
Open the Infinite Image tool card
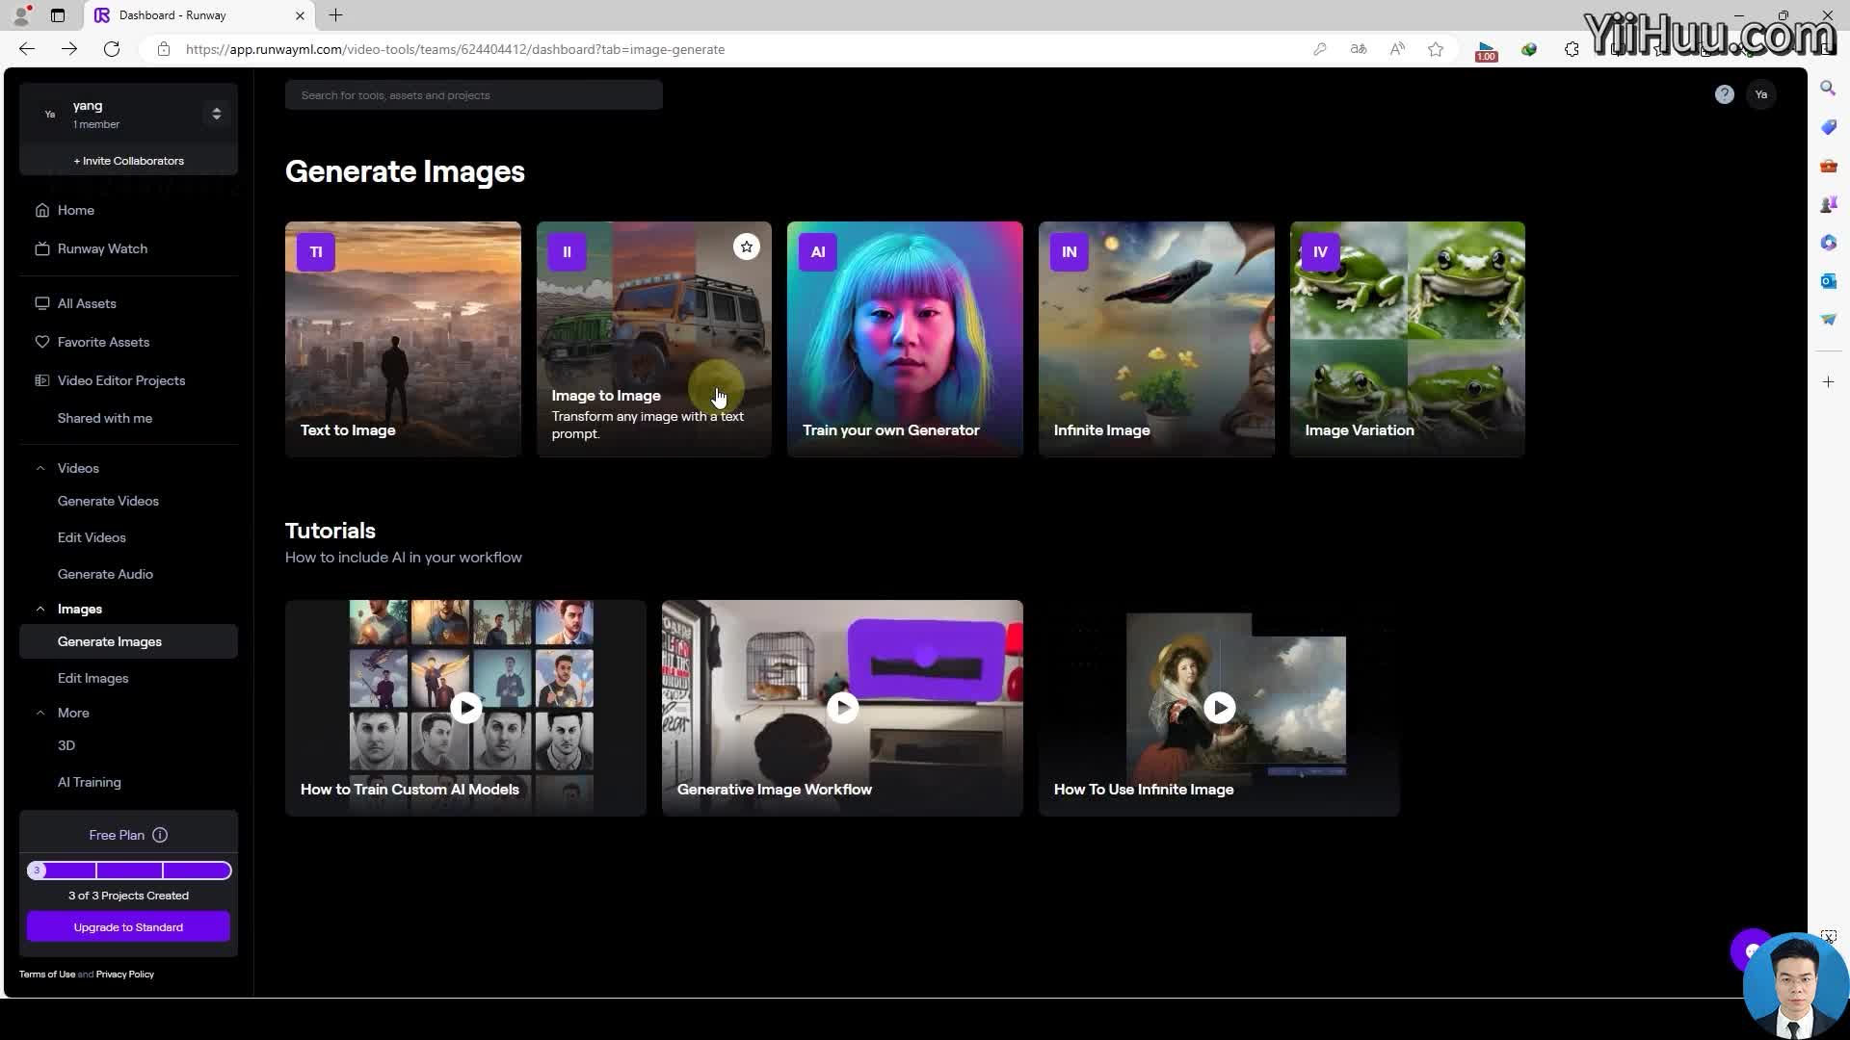tap(1156, 339)
